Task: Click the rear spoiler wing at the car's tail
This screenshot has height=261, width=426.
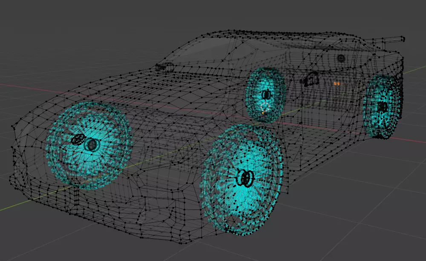Action: tap(389, 40)
